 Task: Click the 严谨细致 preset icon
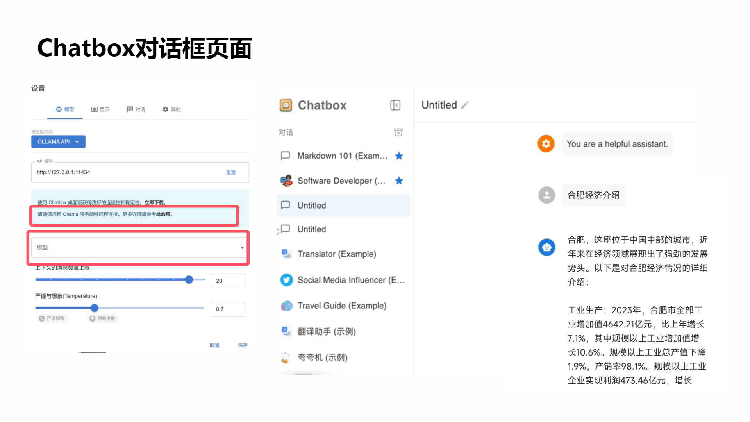point(42,318)
